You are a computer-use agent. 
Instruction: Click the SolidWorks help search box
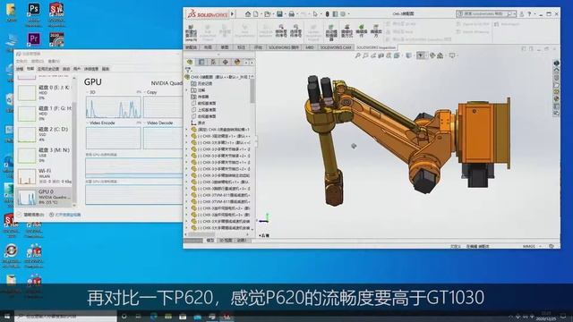tap(485, 14)
